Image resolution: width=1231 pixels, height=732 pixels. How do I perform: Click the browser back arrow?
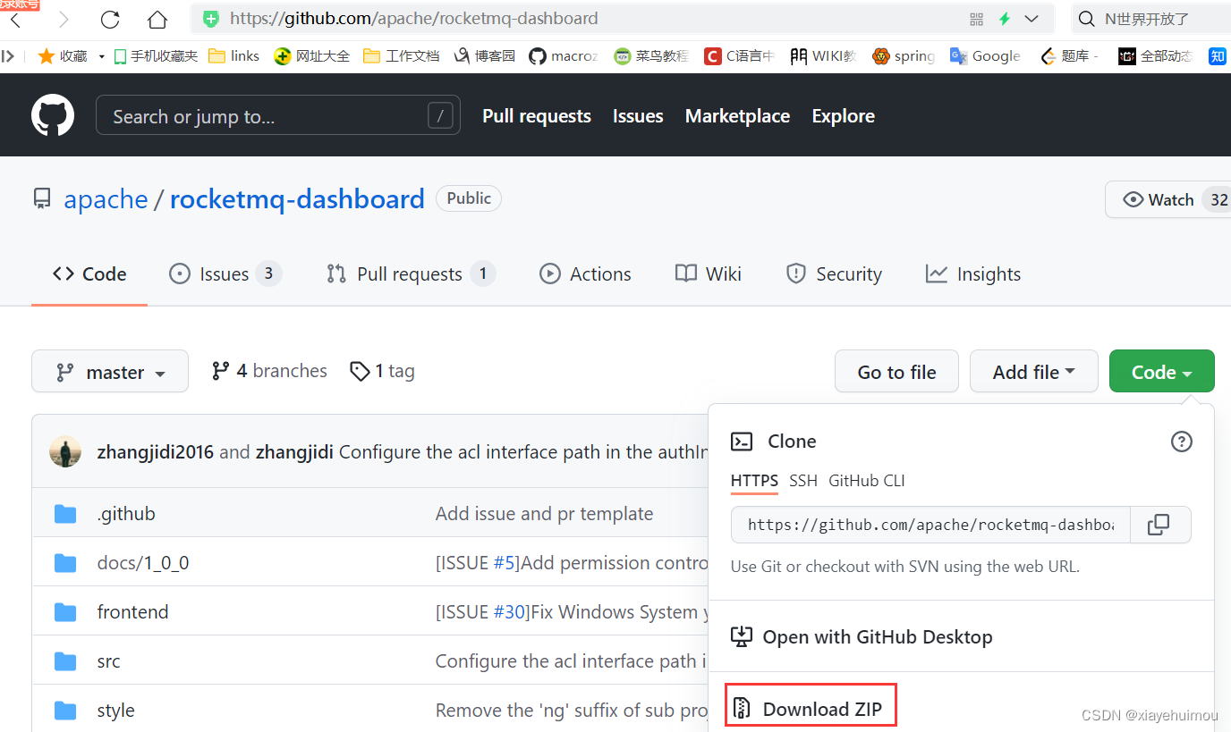pyautogui.click(x=15, y=19)
